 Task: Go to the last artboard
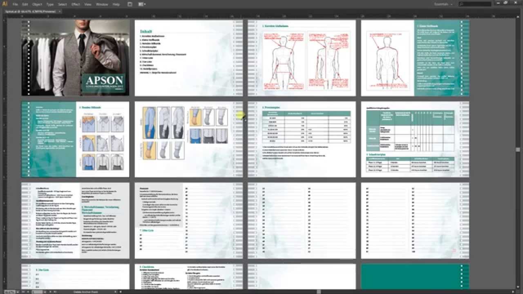click(x=55, y=292)
